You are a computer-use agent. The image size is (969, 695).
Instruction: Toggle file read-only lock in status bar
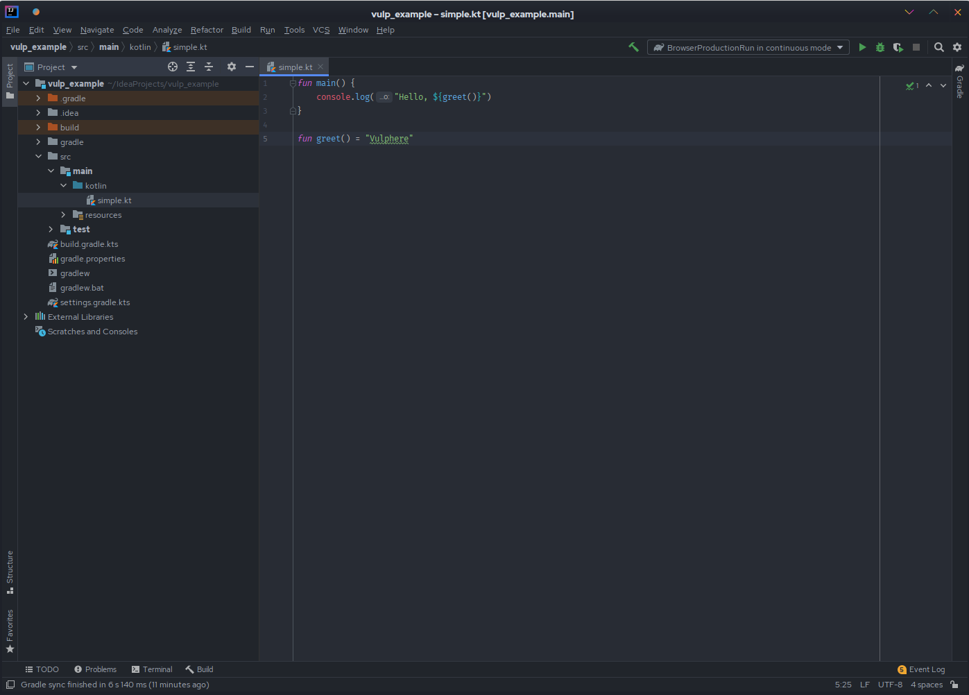pos(953,685)
